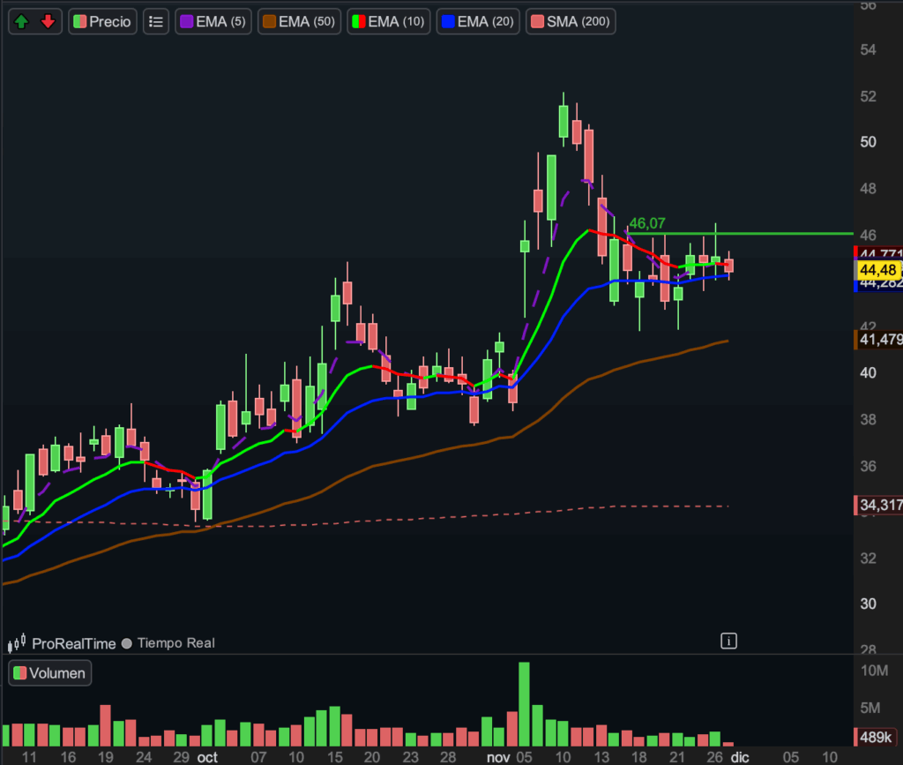Select the EMA (50) indicator label
Image resolution: width=903 pixels, height=765 pixels.
point(298,21)
